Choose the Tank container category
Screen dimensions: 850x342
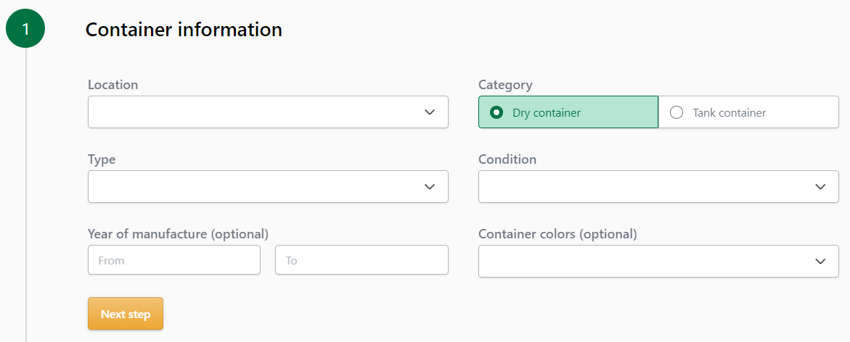coord(677,112)
